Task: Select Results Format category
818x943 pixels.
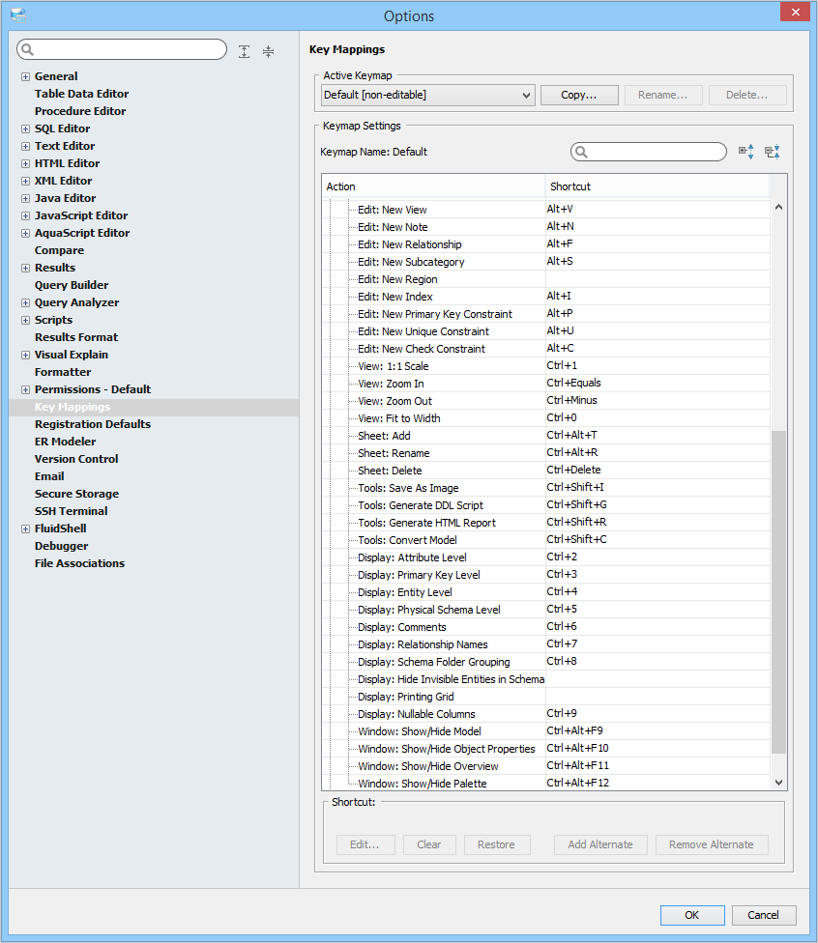Action: click(x=76, y=337)
